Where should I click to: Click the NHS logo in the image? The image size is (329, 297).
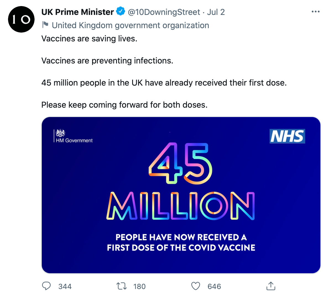(287, 136)
